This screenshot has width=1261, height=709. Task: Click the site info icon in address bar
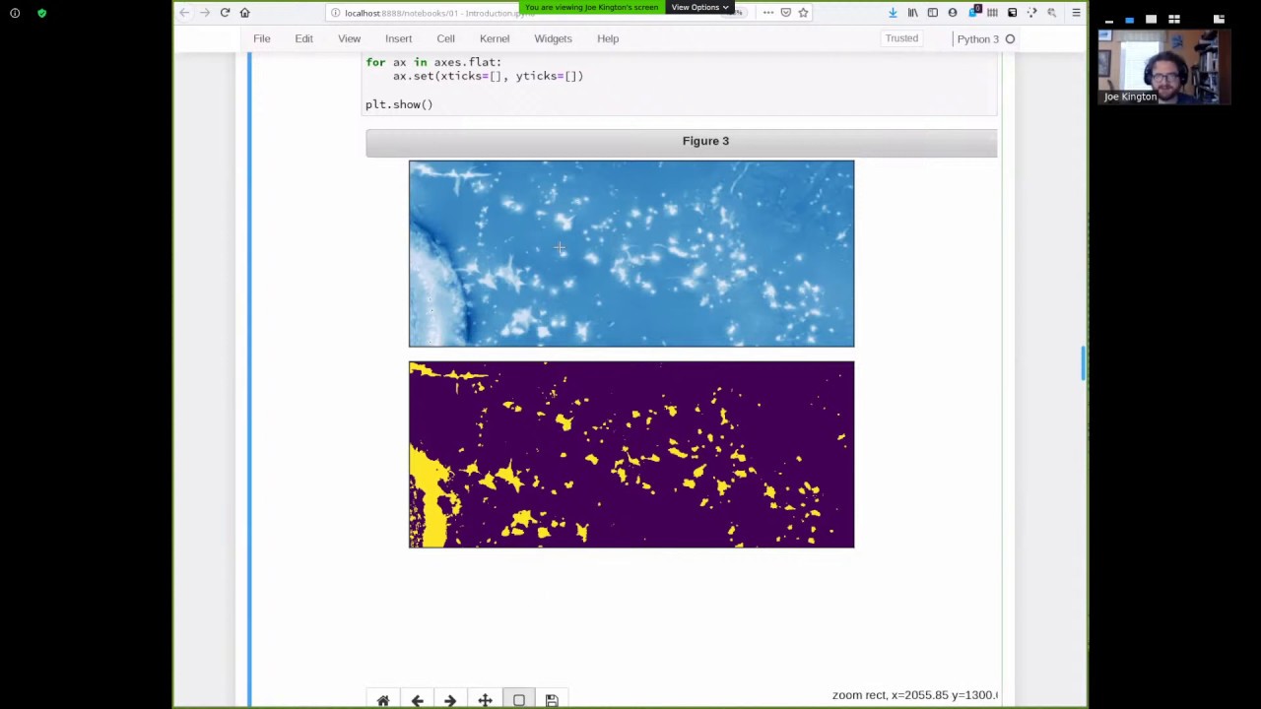[336, 13]
